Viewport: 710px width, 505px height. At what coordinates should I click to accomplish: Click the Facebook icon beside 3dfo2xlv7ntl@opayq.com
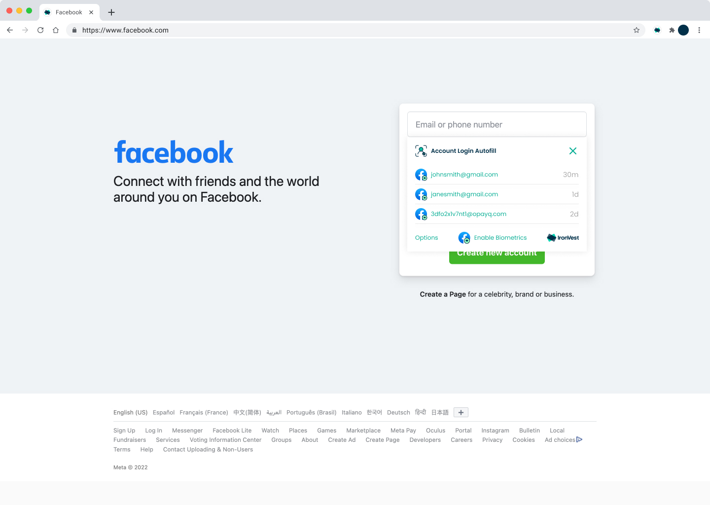421,214
